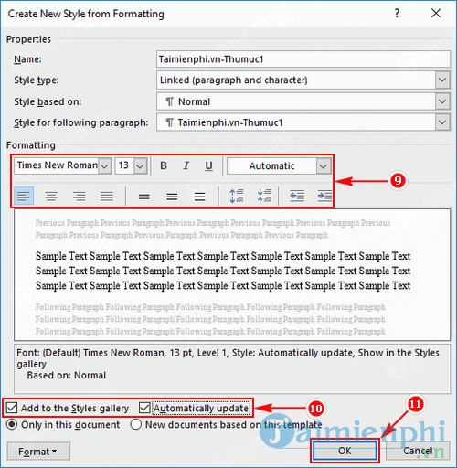The image size is (457, 468).
Task: Set single line spacing
Action: coord(144,197)
